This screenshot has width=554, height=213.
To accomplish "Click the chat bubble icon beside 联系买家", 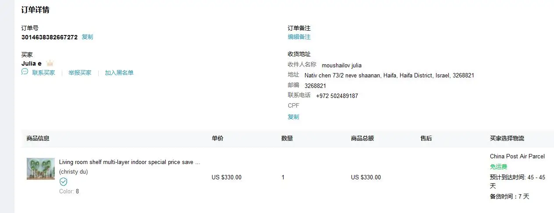I will click(25, 72).
